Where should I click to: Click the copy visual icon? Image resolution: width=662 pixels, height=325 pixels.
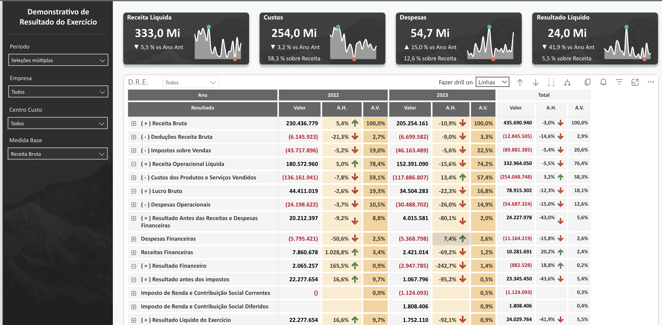(588, 82)
